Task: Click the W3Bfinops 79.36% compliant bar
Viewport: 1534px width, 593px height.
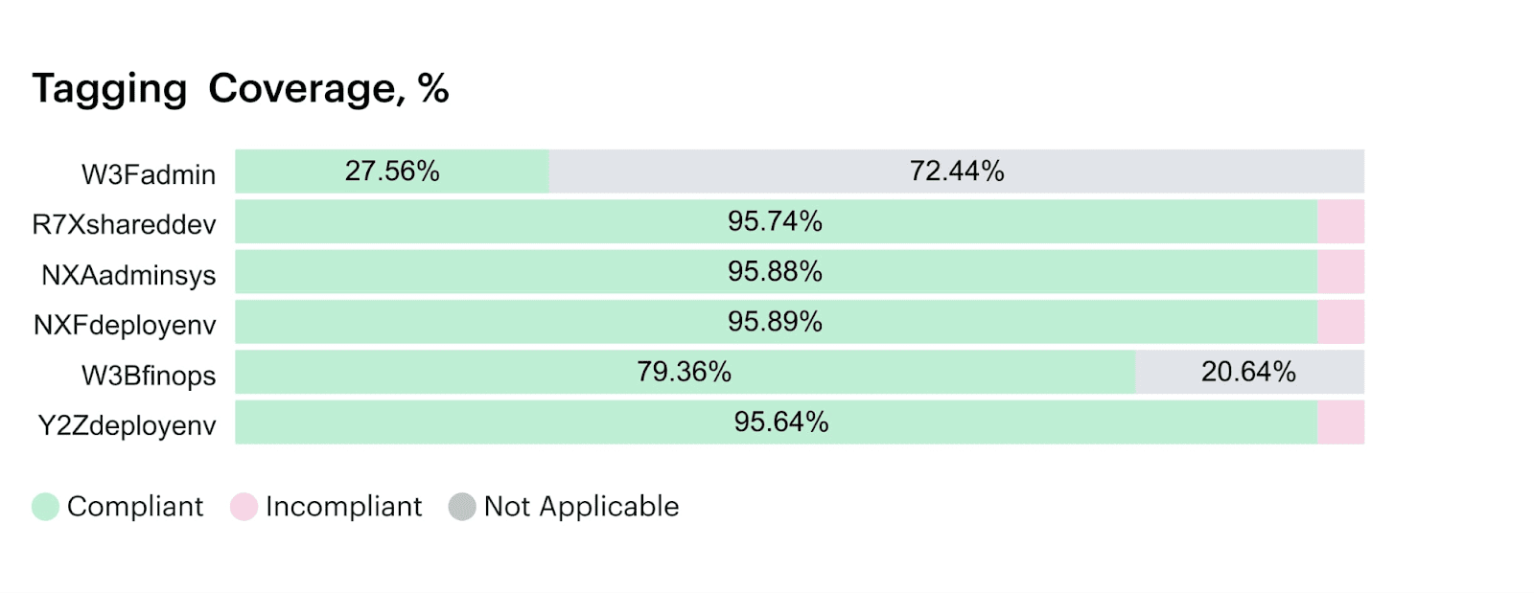Action: click(685, 372)
